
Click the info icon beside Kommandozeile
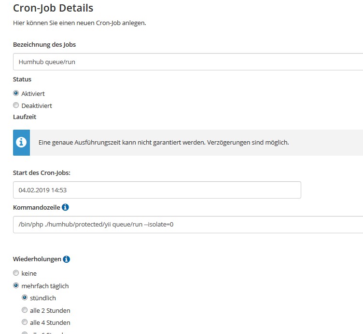(65, 207)
